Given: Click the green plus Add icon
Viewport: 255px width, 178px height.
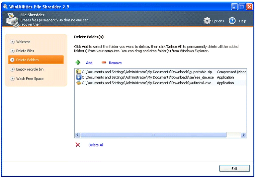Looking at the screenshot, I should (78, 63).
